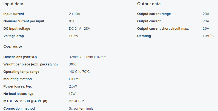Click the 110mV value
The width and height of the screenshot is (218, 111).
[74, 36]
